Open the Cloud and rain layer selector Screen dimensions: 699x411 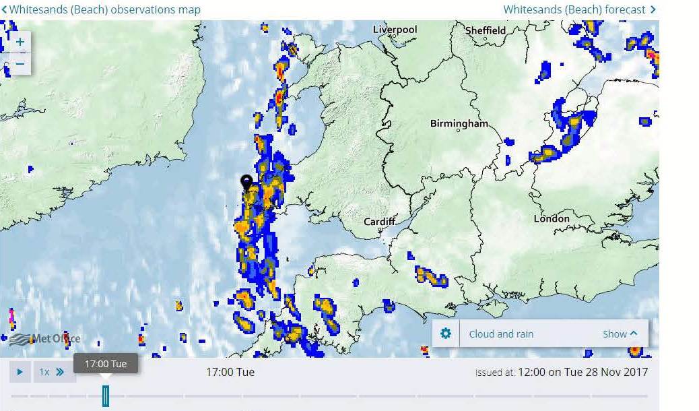coord(501,334)
